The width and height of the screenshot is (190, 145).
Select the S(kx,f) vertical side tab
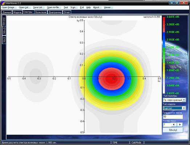tap(4, 31)
